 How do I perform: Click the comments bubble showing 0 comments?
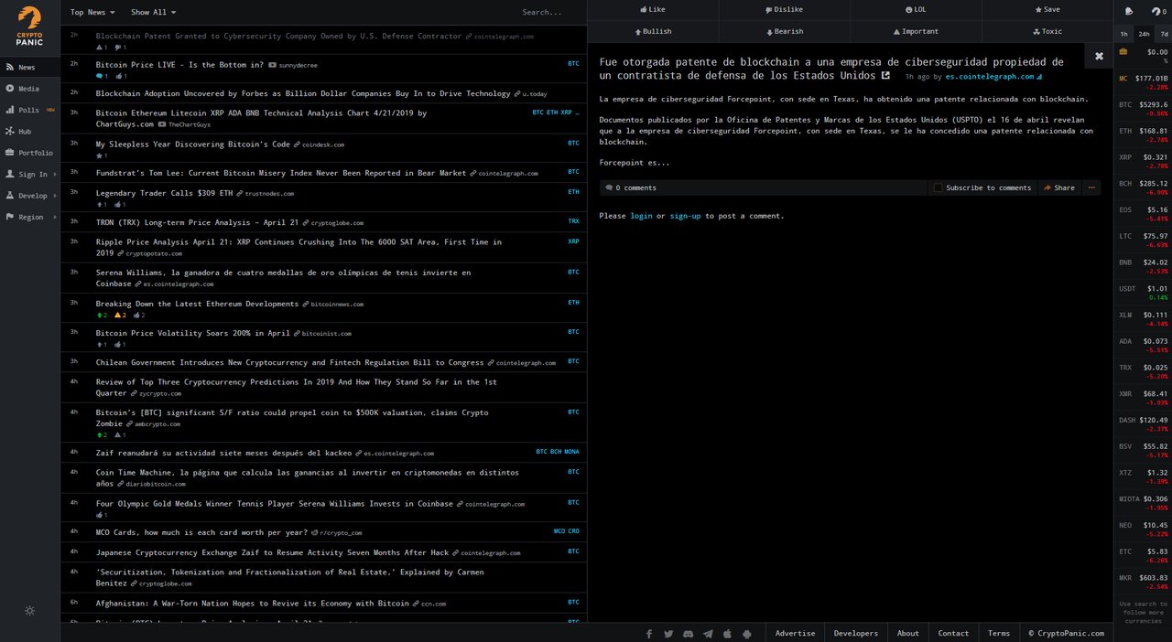click(608, 187)
